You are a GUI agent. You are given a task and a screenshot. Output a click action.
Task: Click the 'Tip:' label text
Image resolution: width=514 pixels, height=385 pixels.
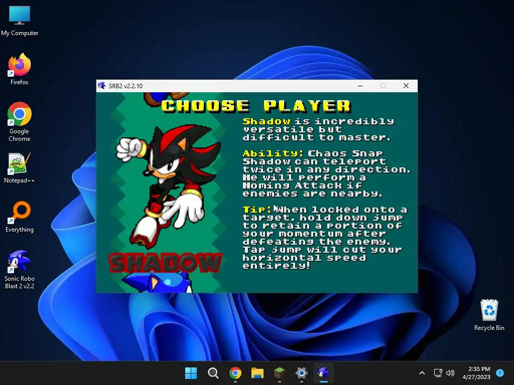pos(258,209)
